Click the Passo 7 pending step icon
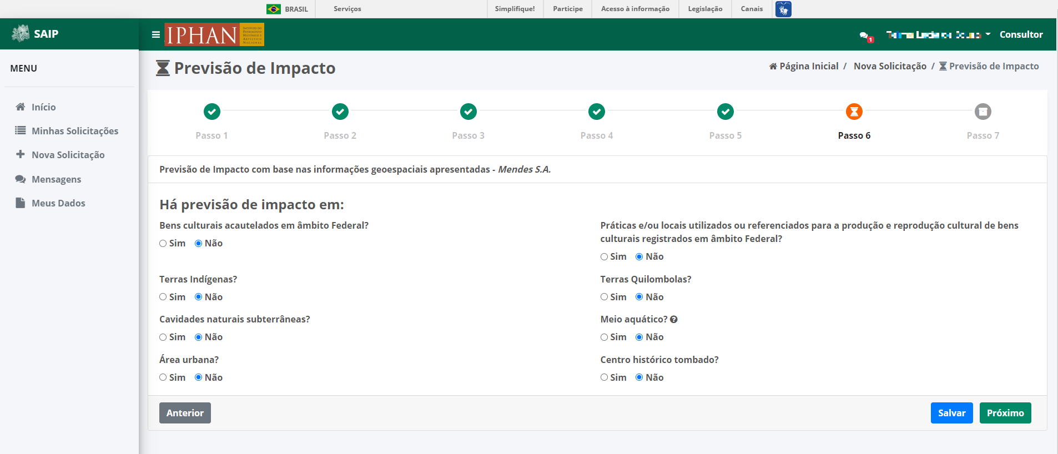Screen dimensions: 1058x454 pos(983,112)
